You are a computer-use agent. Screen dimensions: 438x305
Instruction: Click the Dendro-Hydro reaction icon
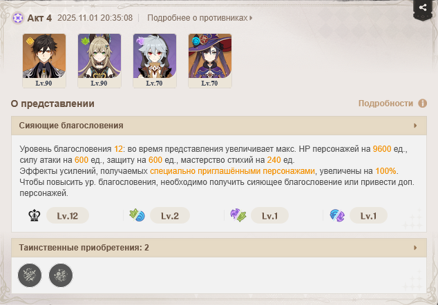click(137, 215)
